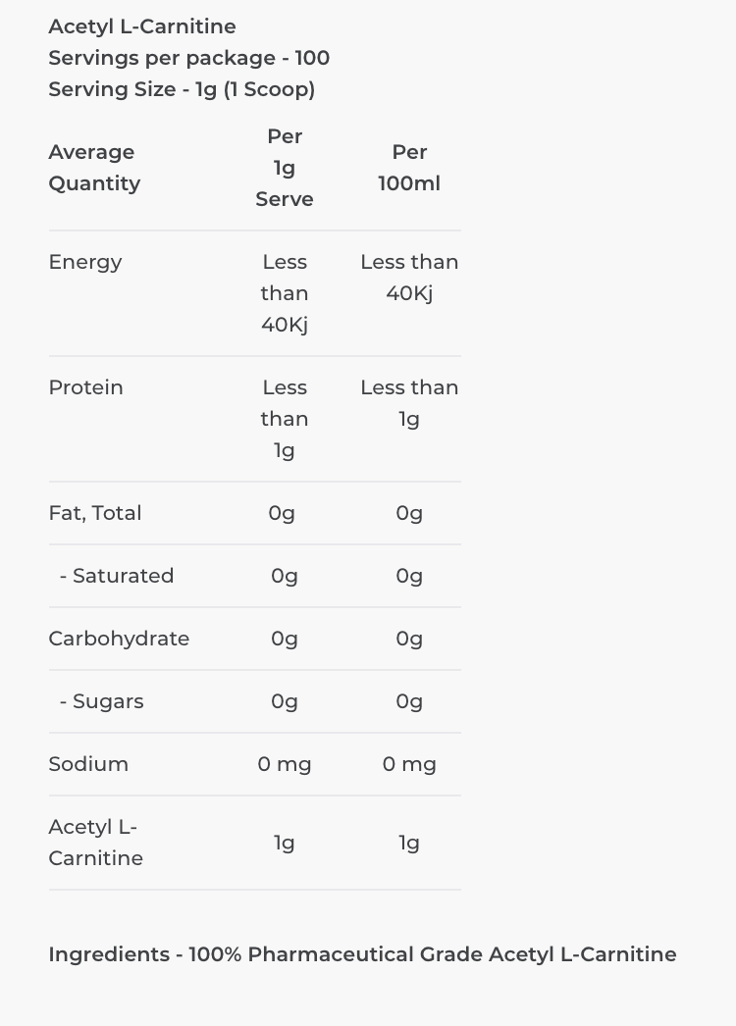Click Sodium 0 mg under Per 100ml
Image resolution: width=736 pixels, height=1026 pixels.
(409, 764)
